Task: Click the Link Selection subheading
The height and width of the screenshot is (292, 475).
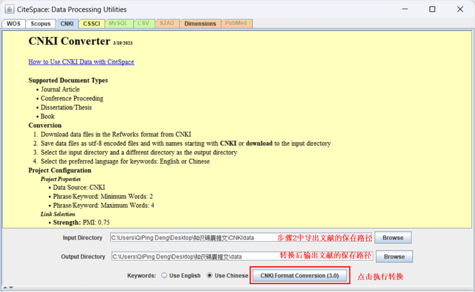Action: [58, 214]
